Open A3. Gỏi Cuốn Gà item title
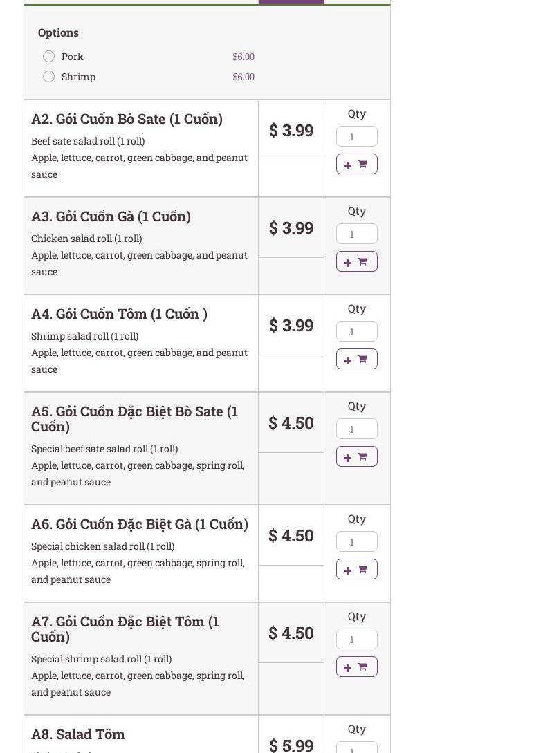Viewport: 543px width, 753px height. click(111, 216)
